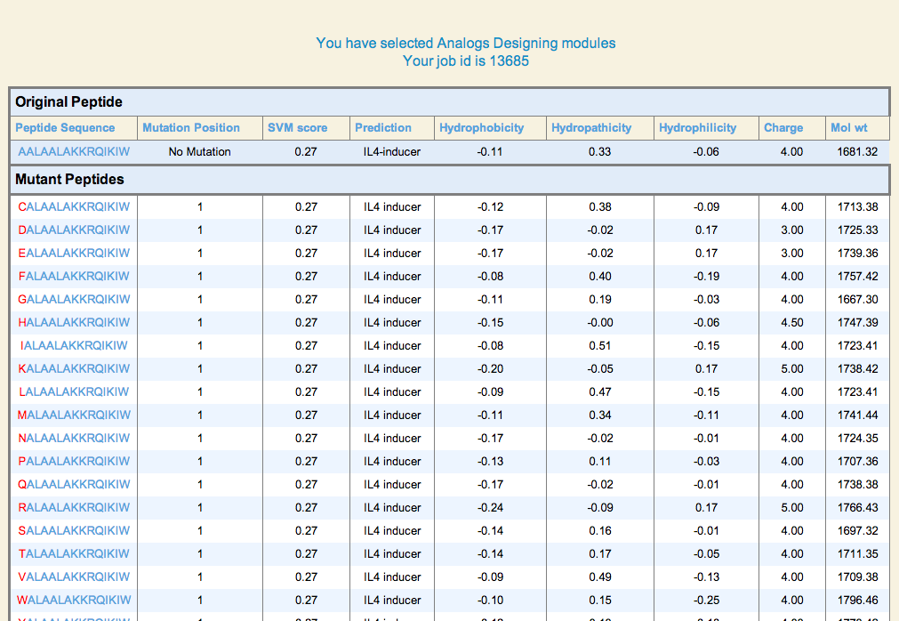Click the Mol wt column header
Viewport: 899px width, 621px height.
[849, 128]
